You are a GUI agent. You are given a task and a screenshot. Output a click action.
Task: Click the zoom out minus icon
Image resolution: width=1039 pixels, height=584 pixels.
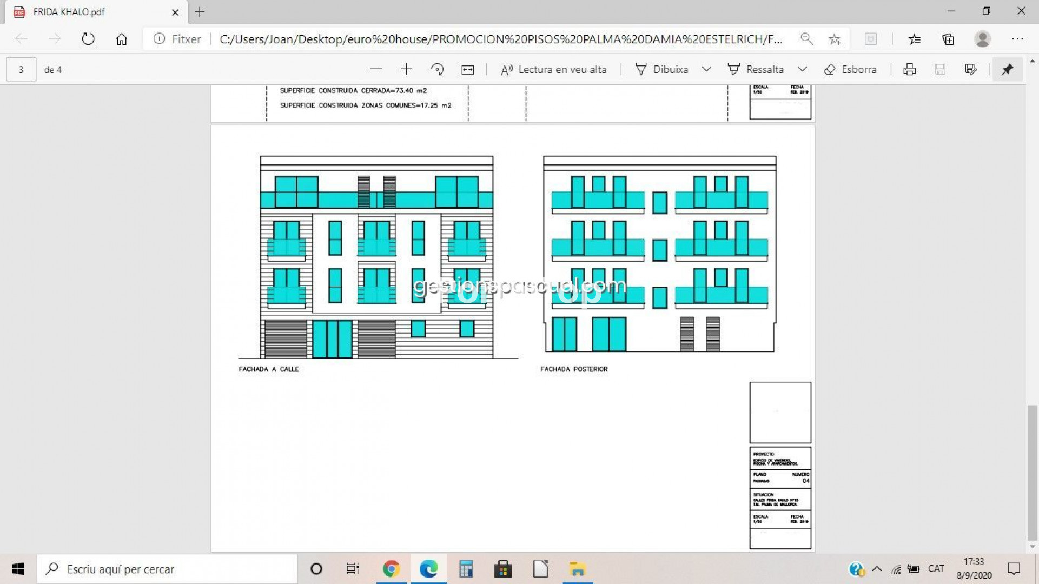pyautogui.click(x=376, y=69)
